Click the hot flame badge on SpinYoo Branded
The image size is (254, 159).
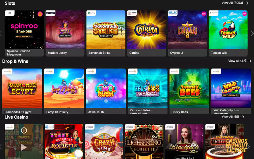pos(40,14)
